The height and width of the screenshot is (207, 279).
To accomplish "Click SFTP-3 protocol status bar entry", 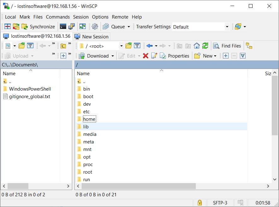I will [220, 203].
